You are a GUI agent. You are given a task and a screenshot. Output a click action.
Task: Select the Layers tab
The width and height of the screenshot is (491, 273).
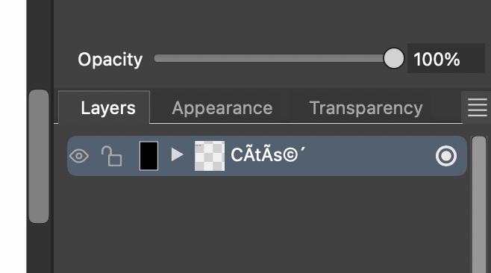coord(108,108)
